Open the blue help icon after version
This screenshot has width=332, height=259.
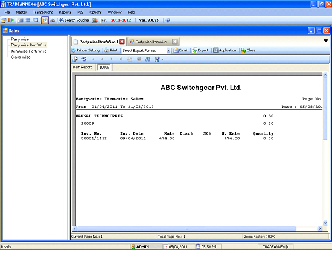pyautogui.click(x=168, y=21)
